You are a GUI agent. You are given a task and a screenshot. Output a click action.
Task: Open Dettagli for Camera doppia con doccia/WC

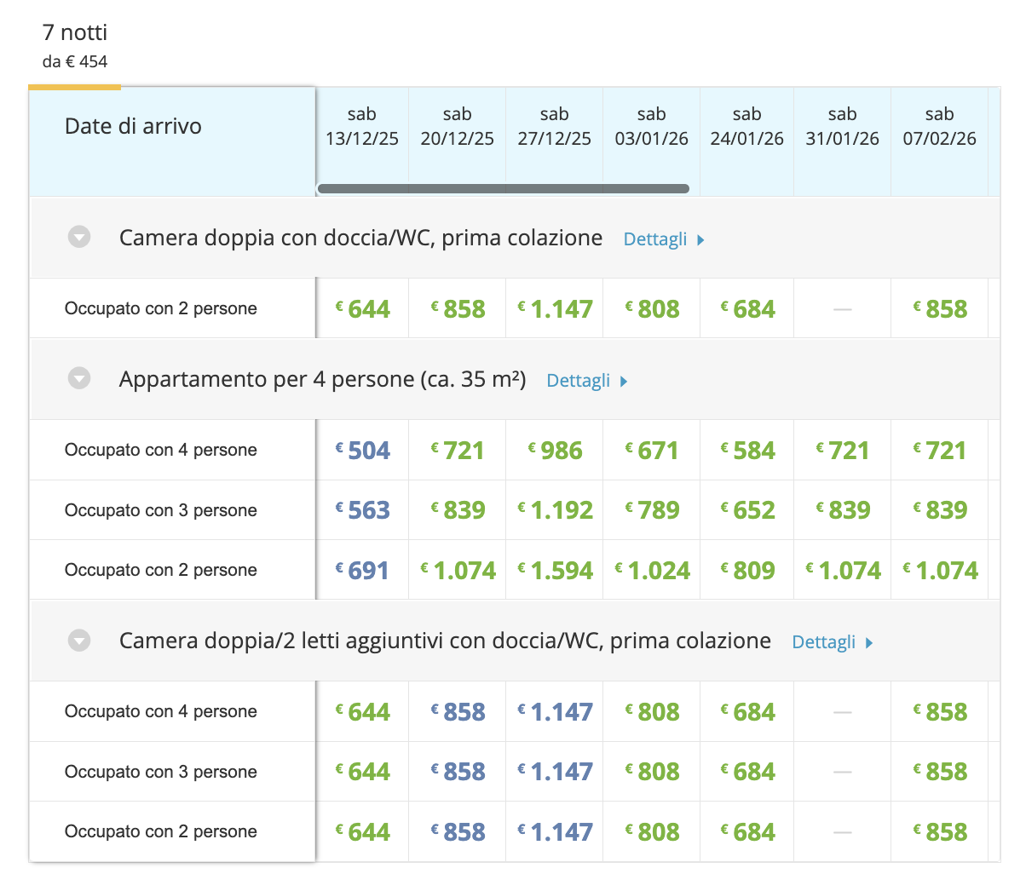coord(663,239)
